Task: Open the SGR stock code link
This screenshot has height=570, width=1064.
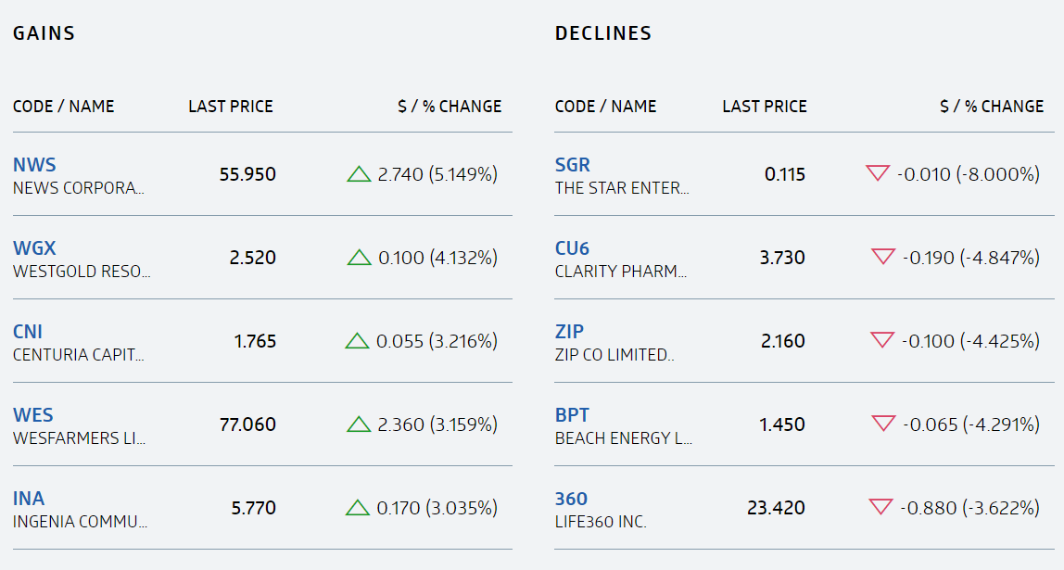Action: [x=572, y=165]
